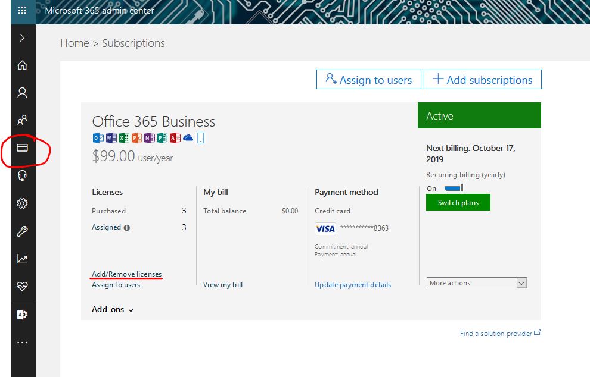Click the card number ending 8363
Screen dimensions: 590x377
[364, 228]
